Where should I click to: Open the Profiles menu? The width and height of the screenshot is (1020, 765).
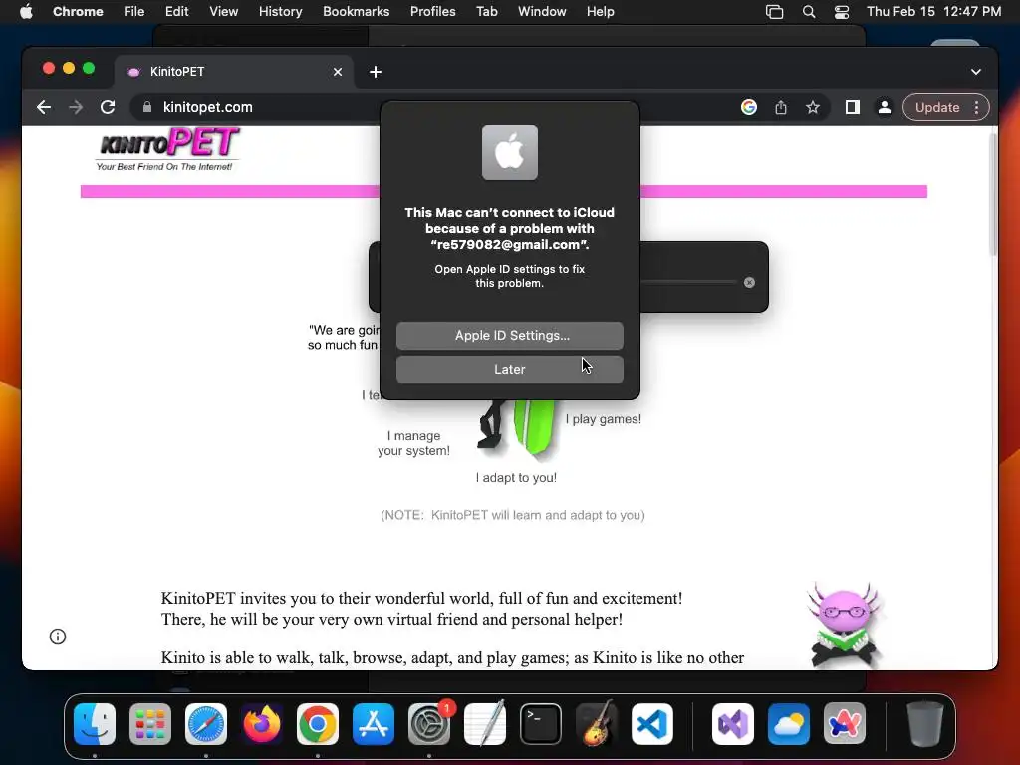432,12
